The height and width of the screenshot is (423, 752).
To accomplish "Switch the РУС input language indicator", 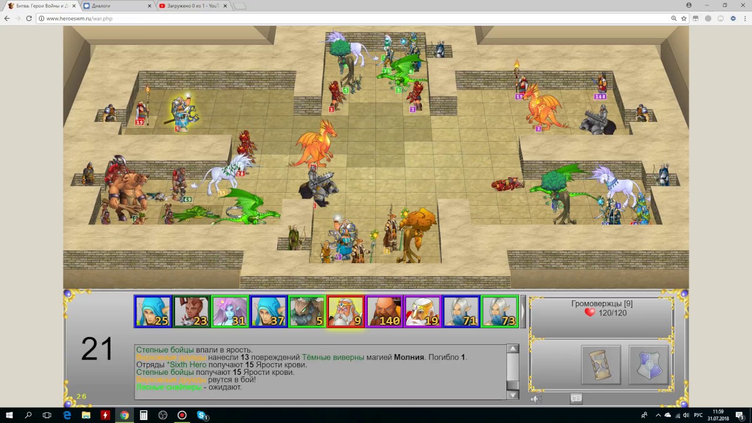I will [x=699, y=415].
